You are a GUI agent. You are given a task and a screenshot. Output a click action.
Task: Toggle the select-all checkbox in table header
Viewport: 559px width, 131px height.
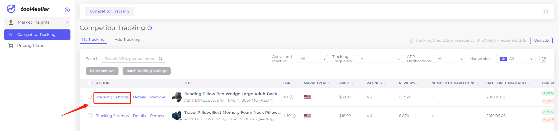[x=90, y=83]
